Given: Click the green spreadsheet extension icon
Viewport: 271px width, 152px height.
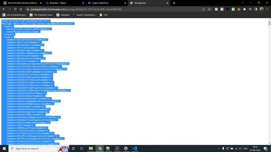Looking at the screenshot, I should pos(233,9).
